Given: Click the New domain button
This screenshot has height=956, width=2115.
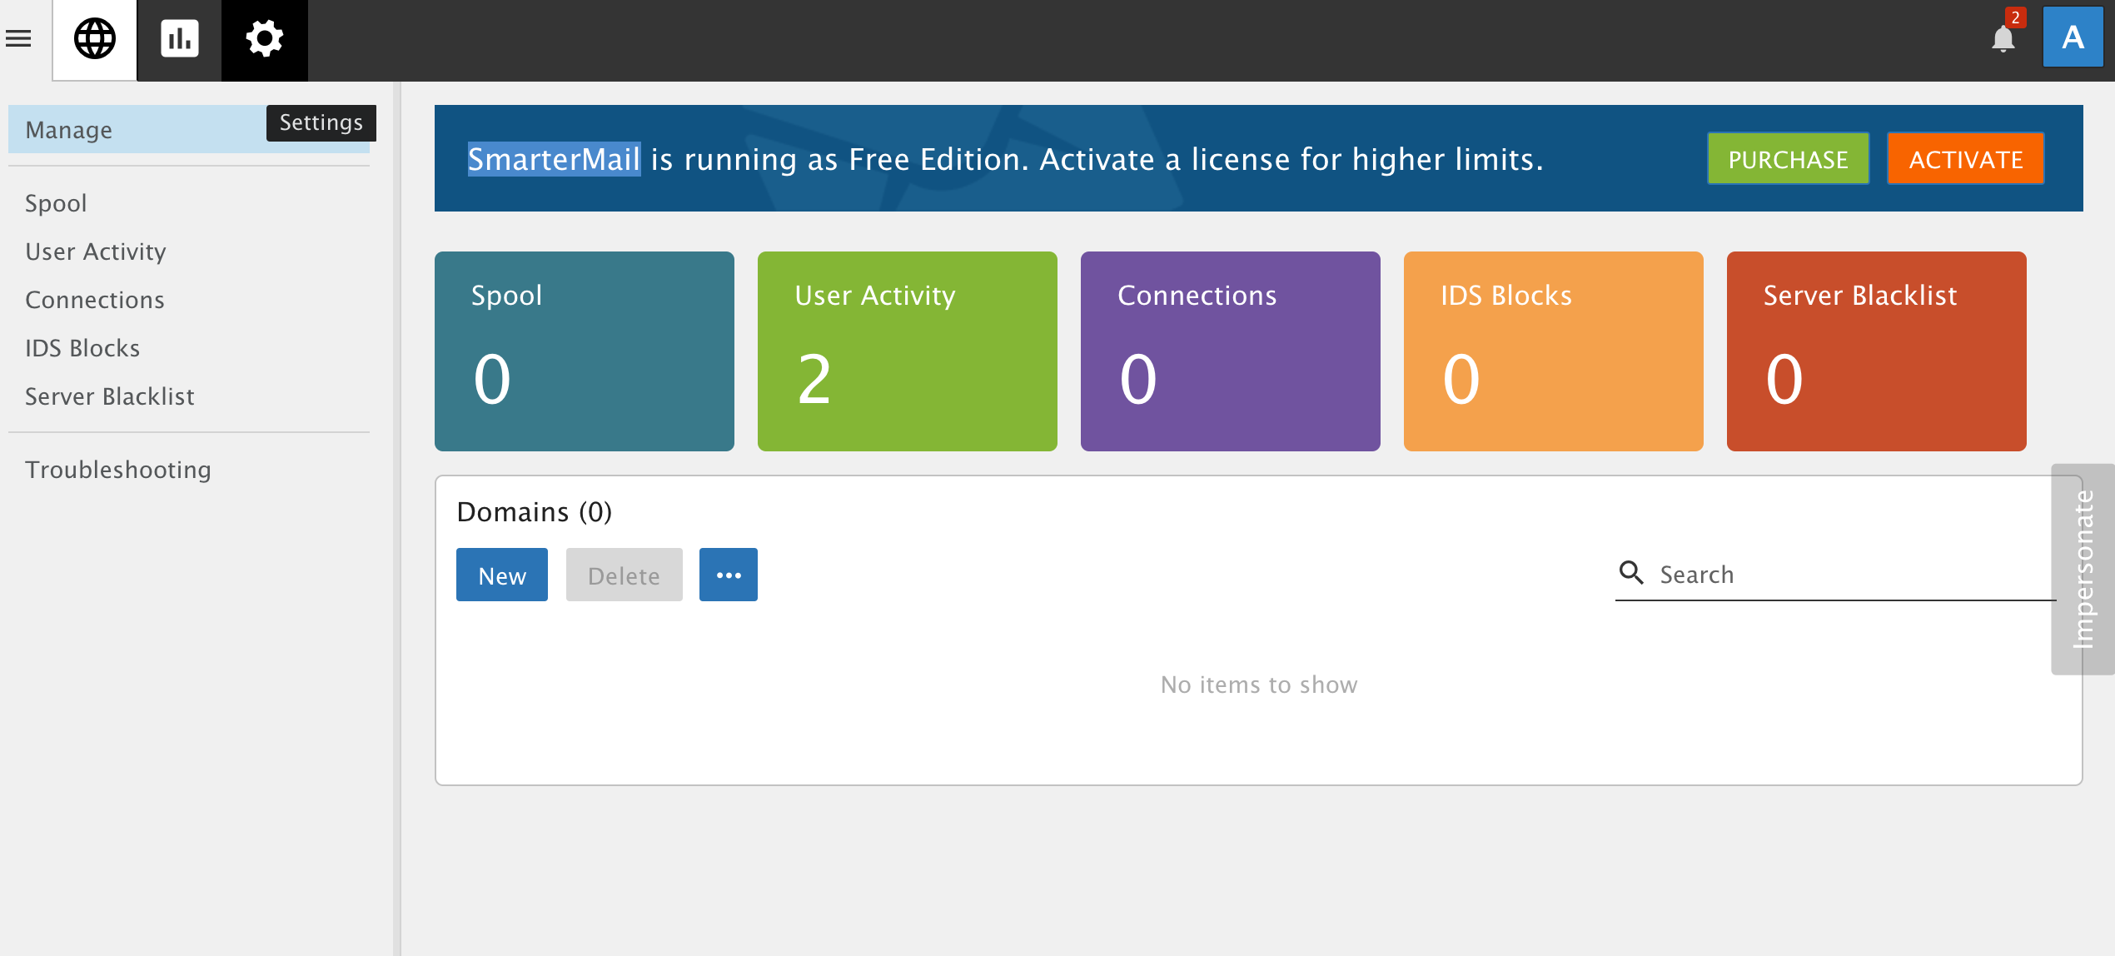Looking at the screenshot, I should click(501, 575).
